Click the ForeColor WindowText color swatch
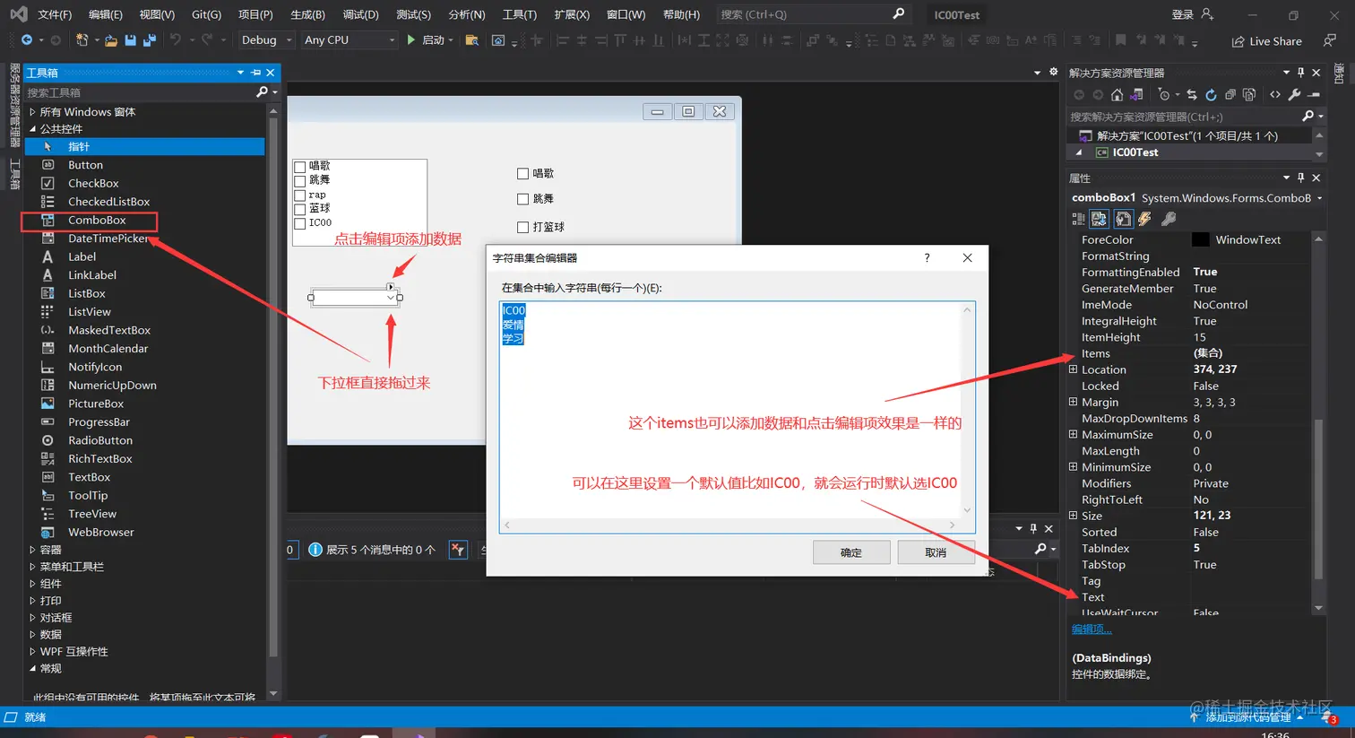The width and height of the screenshot is (1355, 738). pos(1200,239)
